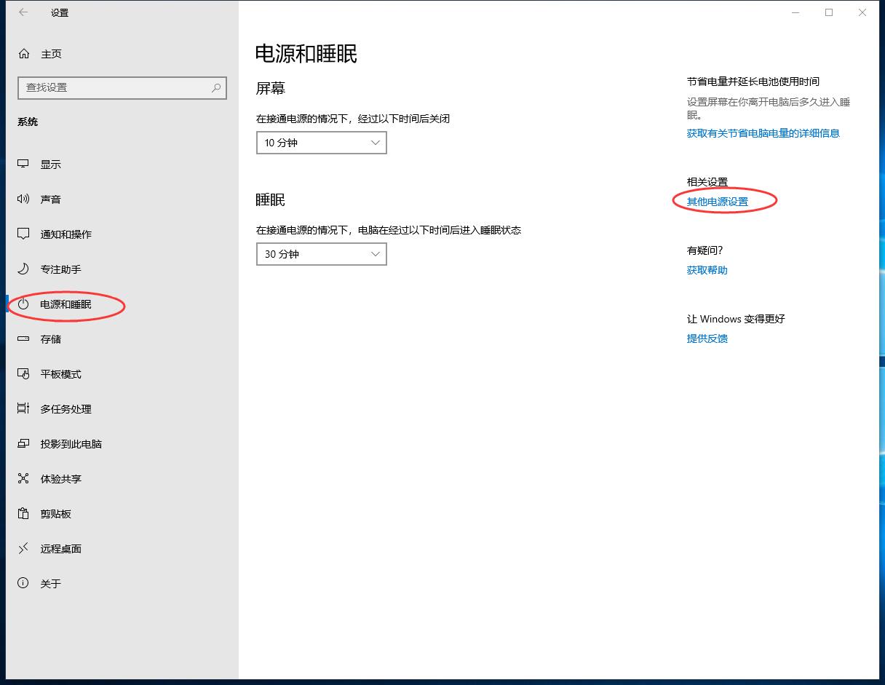Click the 电源和睡眠 page heading
The height and width of the screenshot is (685, 885).
(306, 54)
